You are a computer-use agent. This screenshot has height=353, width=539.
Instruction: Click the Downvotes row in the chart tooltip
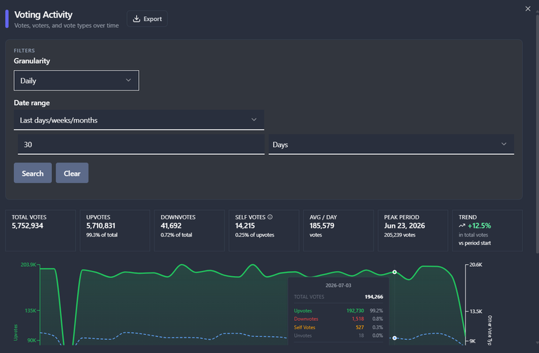[x=338, y=319]
